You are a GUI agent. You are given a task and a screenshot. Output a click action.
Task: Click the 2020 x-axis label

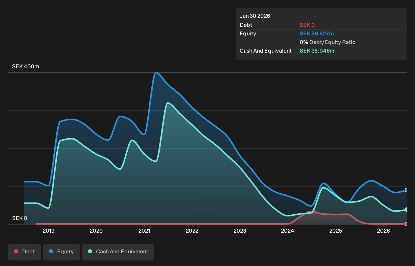[x=96, y=231]
